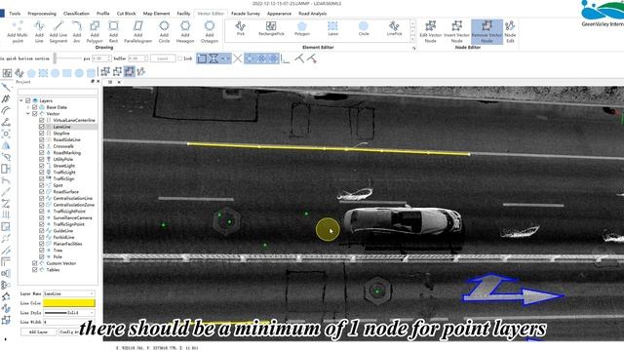
Task: Toggle the Stopline layer checkbox
Action: [41, 134]
